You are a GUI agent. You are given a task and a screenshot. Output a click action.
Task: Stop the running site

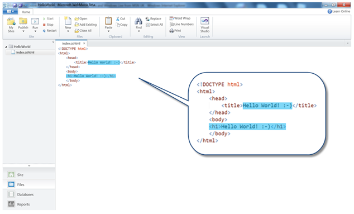click(48, 25)
